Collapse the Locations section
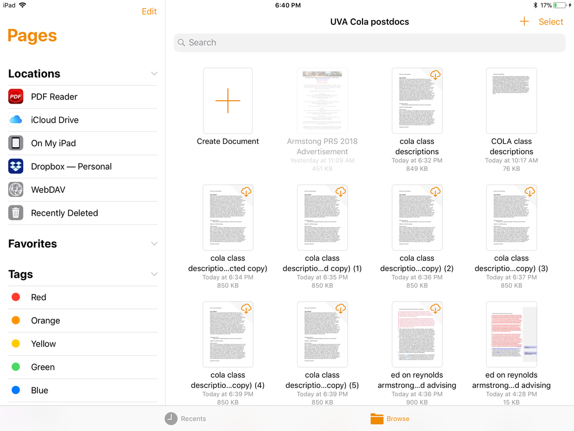The image size is (574, 431). tap(155, 74)
